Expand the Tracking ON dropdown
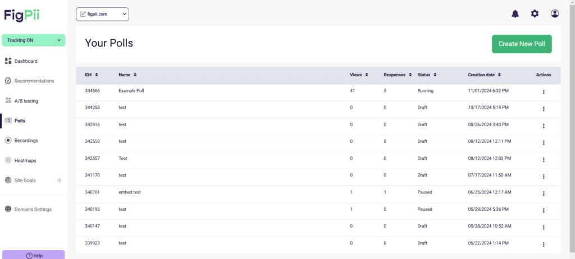Screen dimensions: 575x259 pos(33,40)
